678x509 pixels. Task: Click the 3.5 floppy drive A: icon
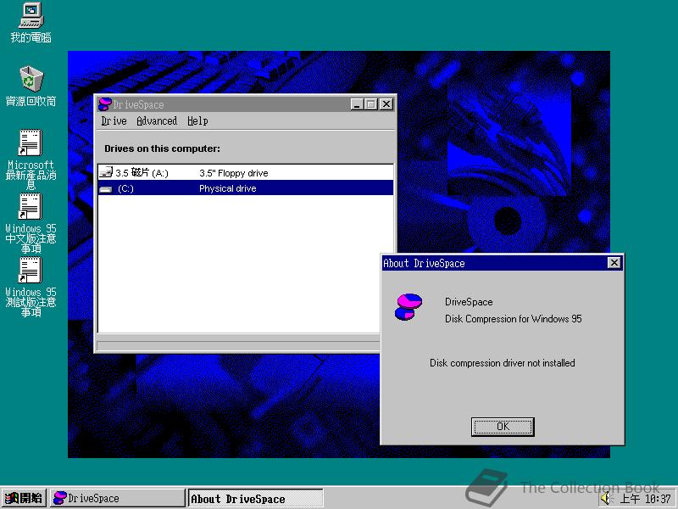coord(105,173)
